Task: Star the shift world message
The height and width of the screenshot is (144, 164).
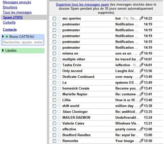Action: pos(59,106)
